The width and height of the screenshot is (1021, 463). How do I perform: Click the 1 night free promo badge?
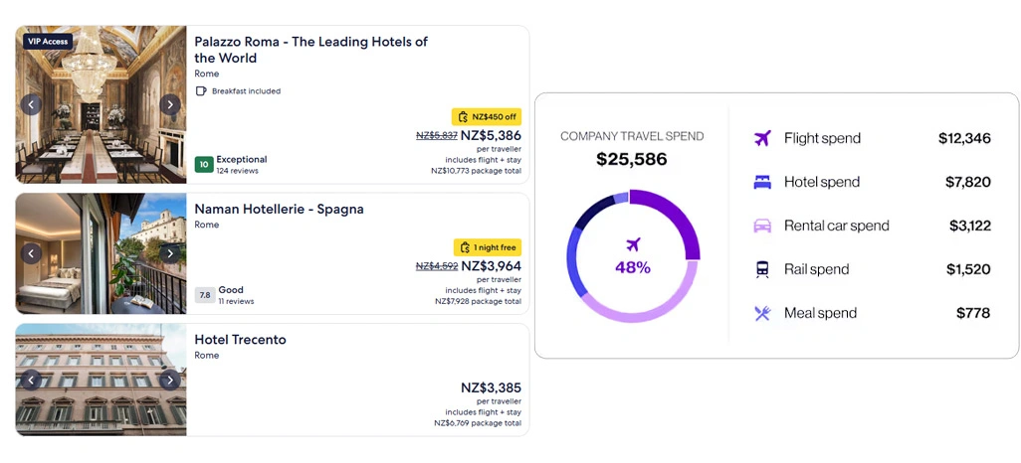point(488,247)
